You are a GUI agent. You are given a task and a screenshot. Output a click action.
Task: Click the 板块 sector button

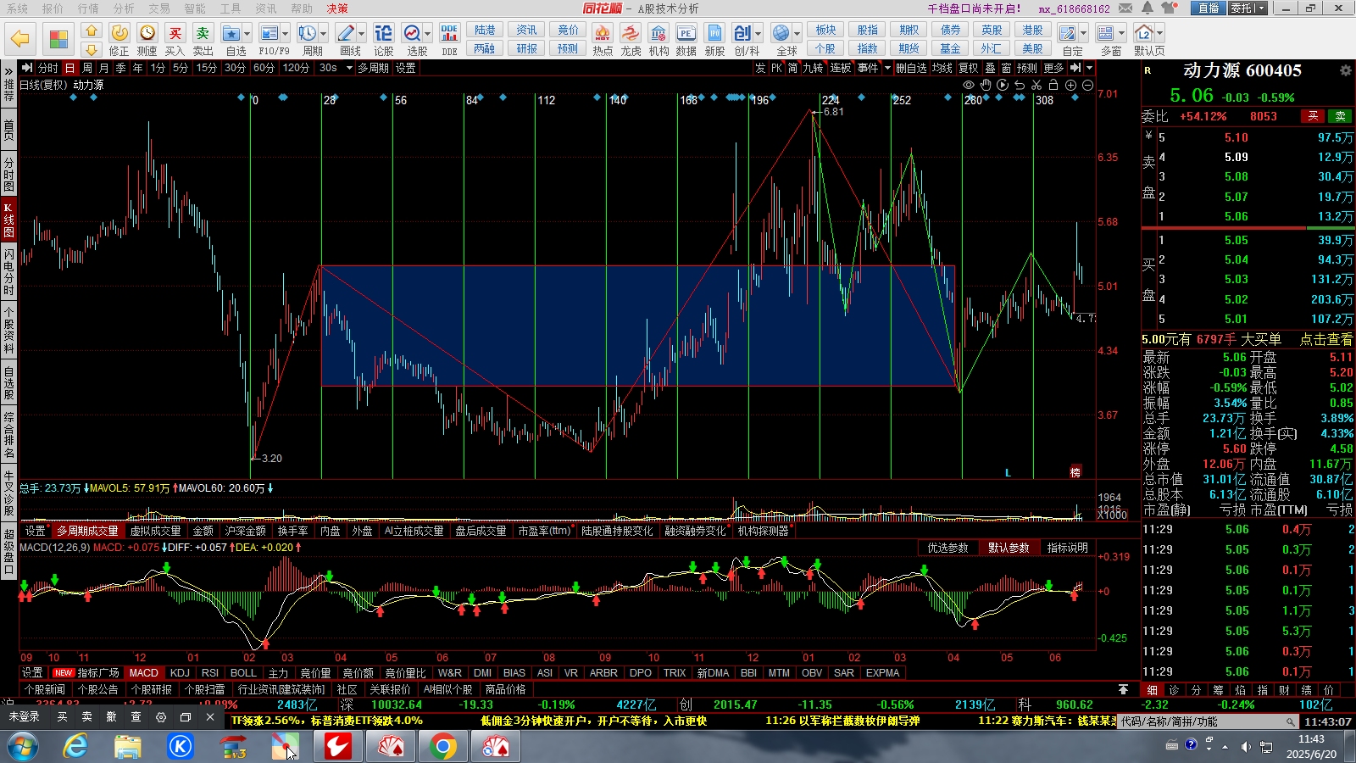825,30
